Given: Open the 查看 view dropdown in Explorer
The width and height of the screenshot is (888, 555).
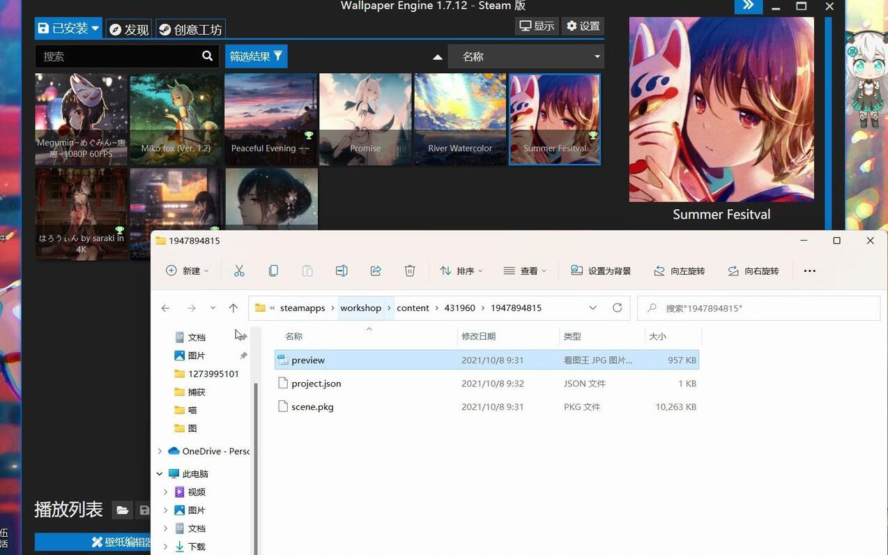Looking at the screenshot, I should (x=525, y=271).
